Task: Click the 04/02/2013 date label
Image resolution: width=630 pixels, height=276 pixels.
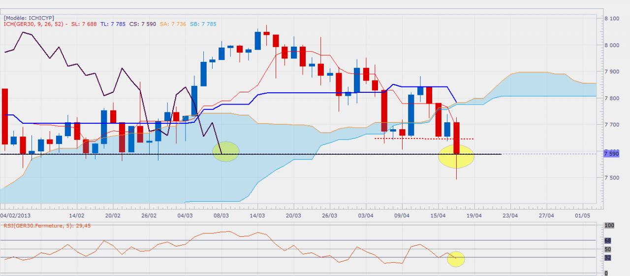Action: point(15,215)
